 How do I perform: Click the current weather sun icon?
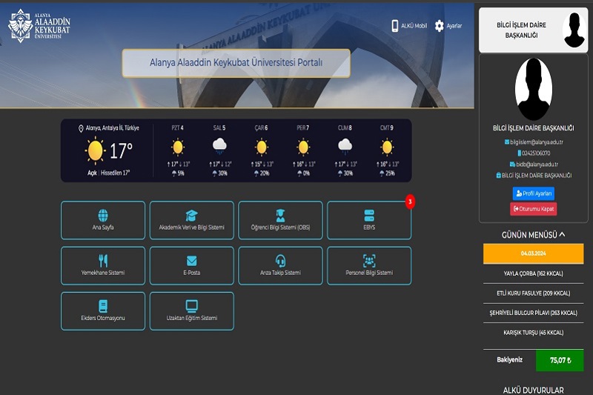tap(95, 150)
